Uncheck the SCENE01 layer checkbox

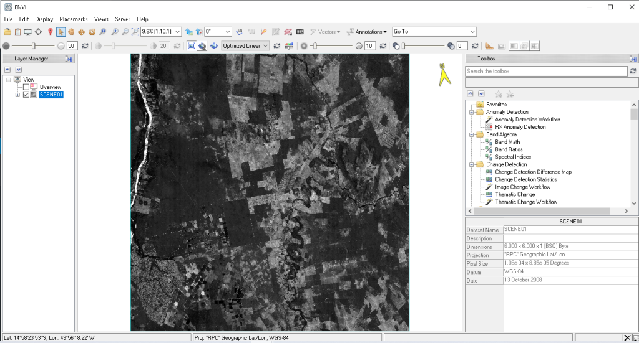[x=26, y=95]
